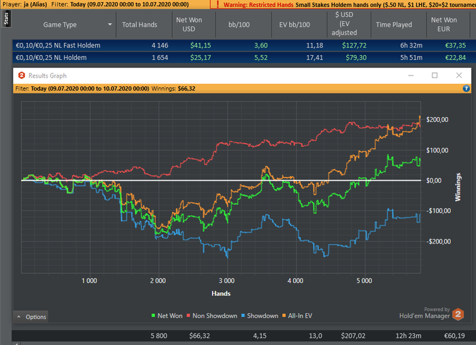The height and width of the screenshot is (345, 476).
Task: Minimize the Results Graph window
Action: click(x=411, y=76)
